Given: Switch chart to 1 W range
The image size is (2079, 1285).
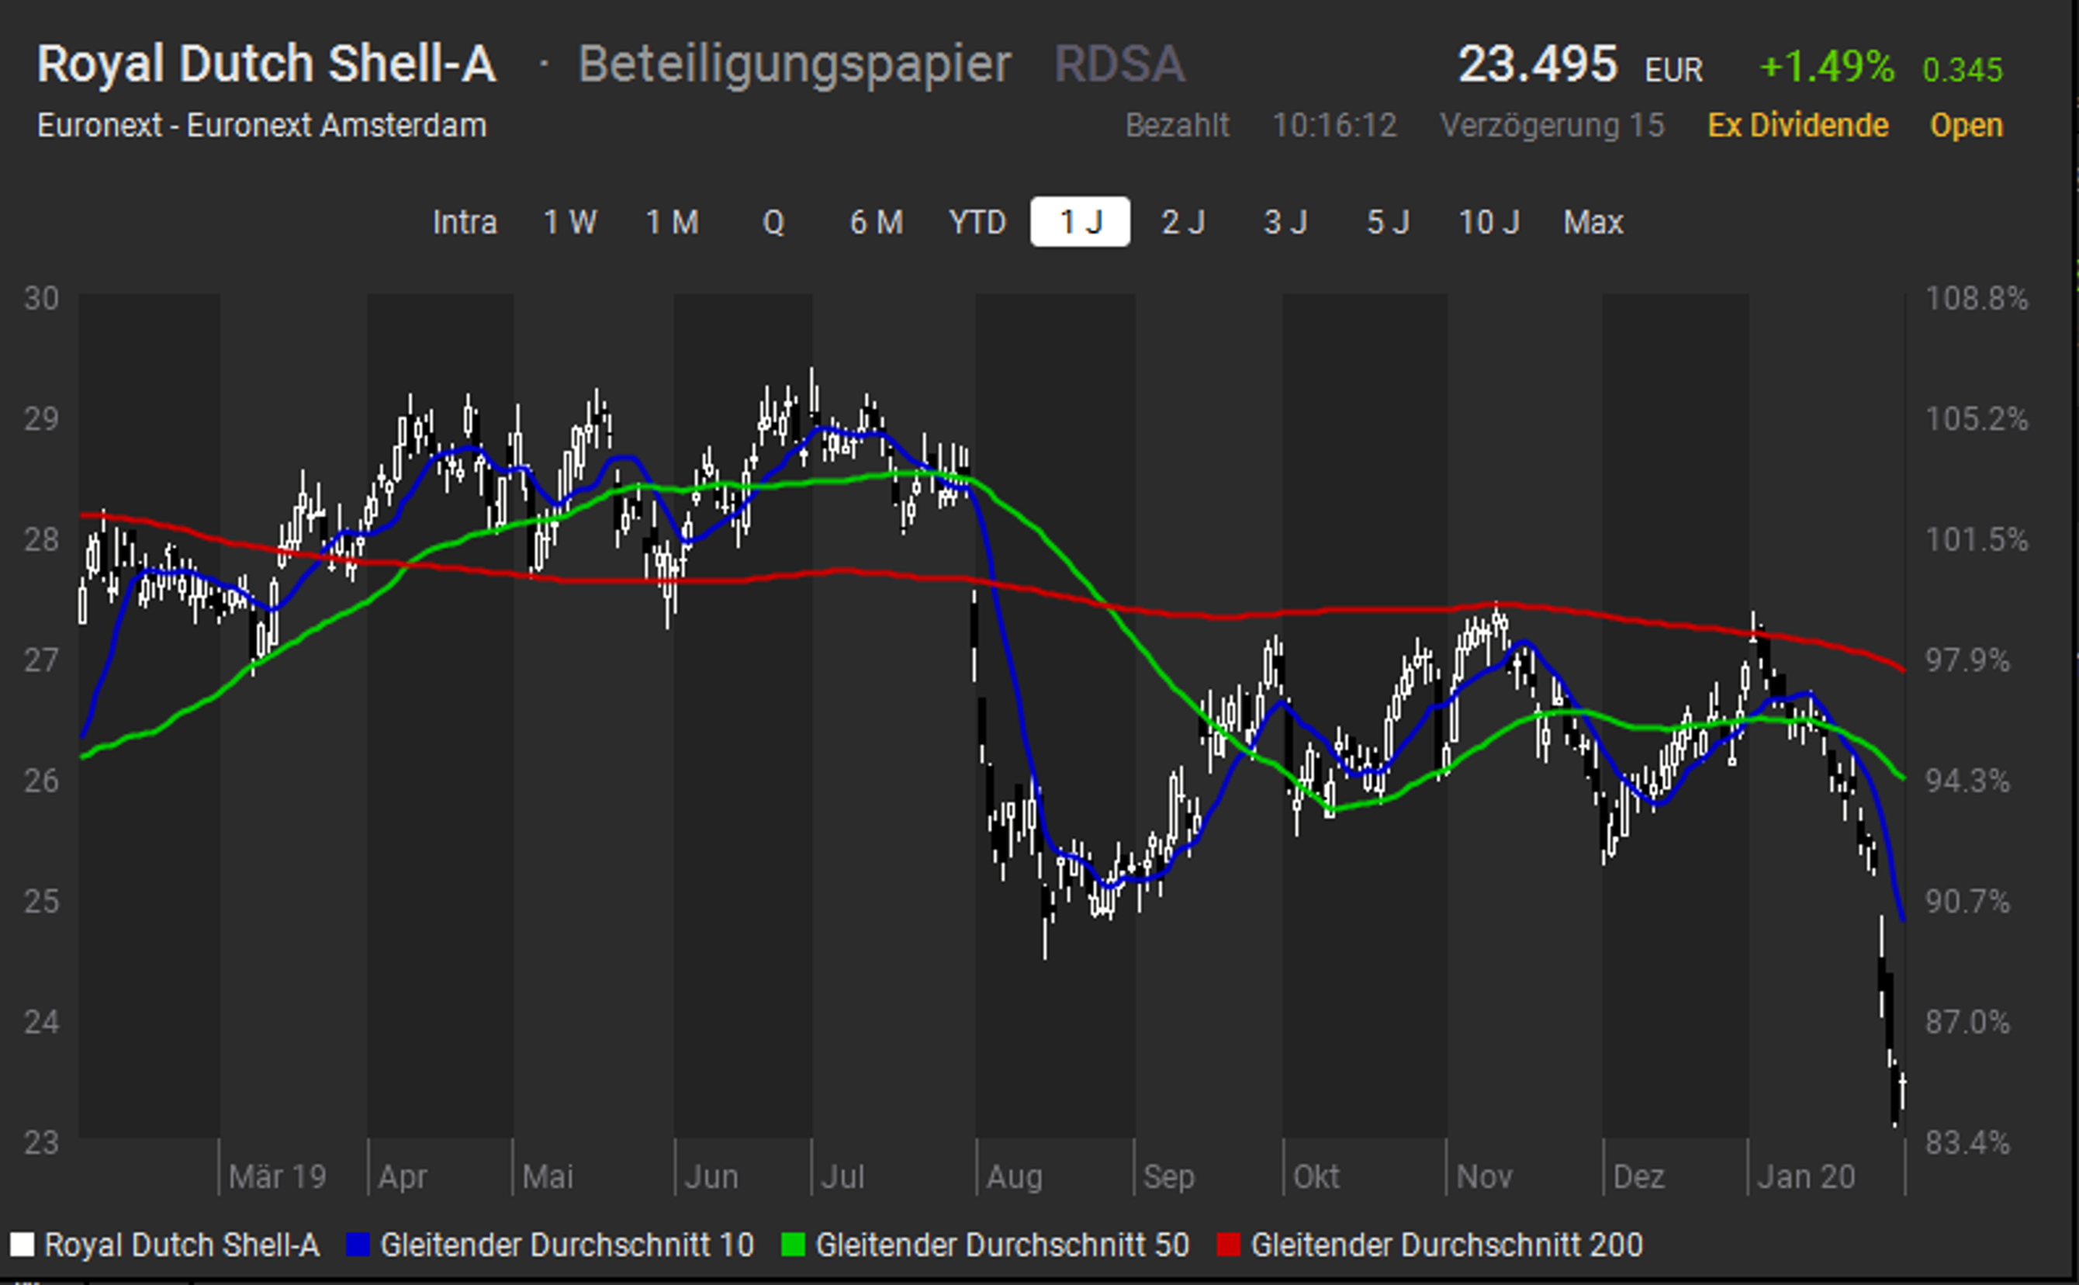Looking at the screenshot, I should click(x=569, y=223).
